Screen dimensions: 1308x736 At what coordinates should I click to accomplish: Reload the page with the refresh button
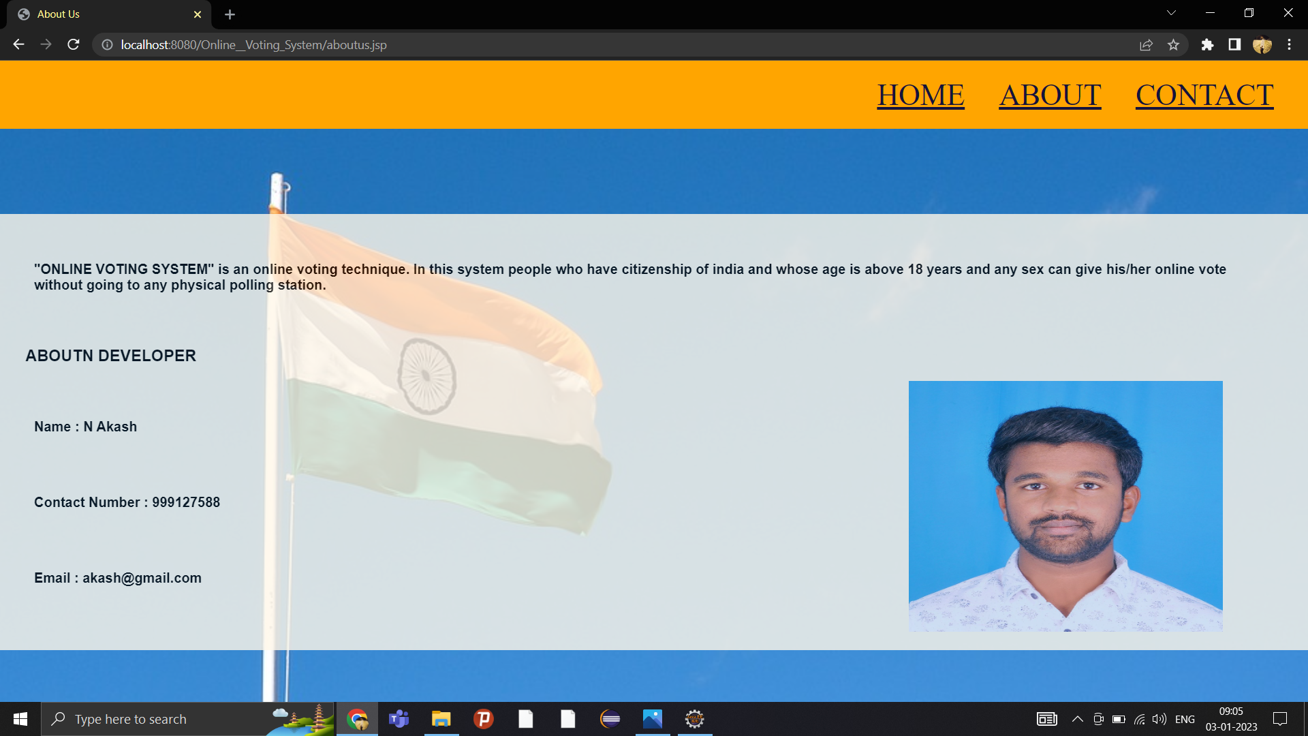[73, 44]
